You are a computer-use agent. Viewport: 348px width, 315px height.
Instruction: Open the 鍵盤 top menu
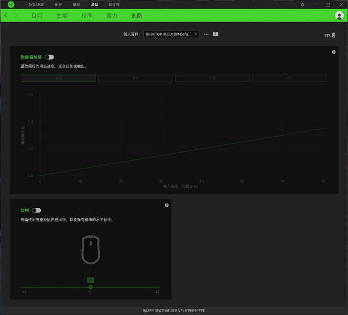point(76,4)
